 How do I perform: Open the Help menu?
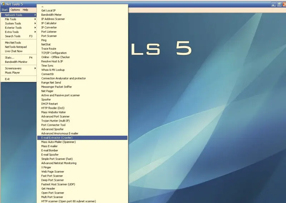[x=25, y=10]
